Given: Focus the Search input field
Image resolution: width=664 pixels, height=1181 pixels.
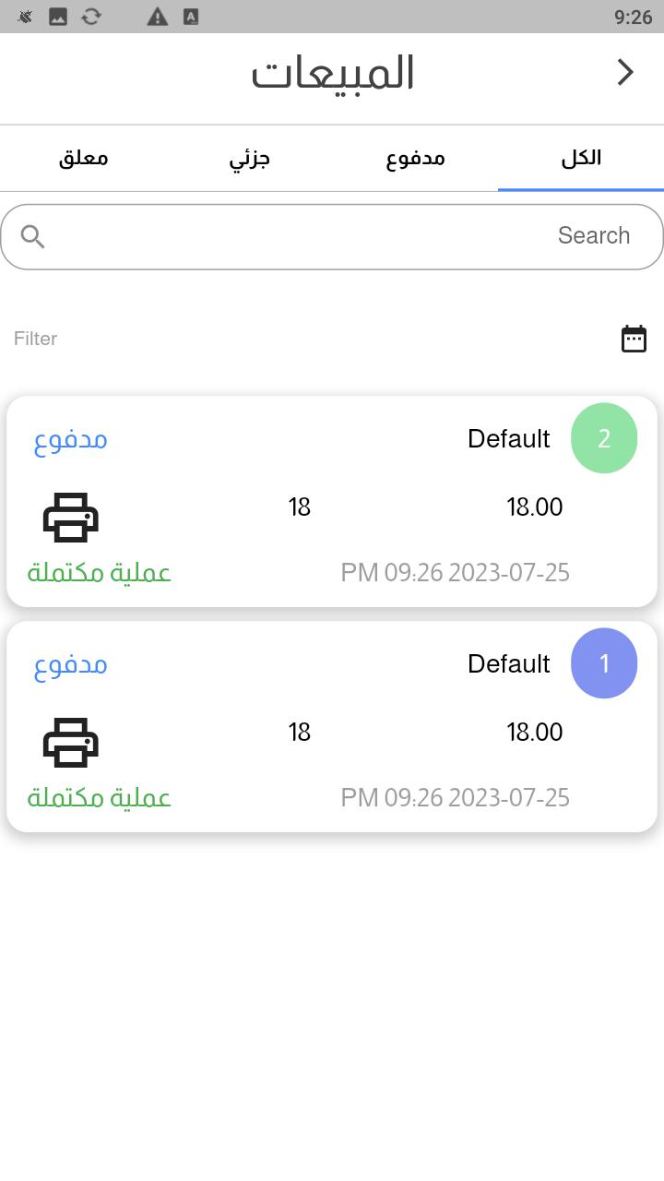Looking at the screenshot, I should [332, 237].
